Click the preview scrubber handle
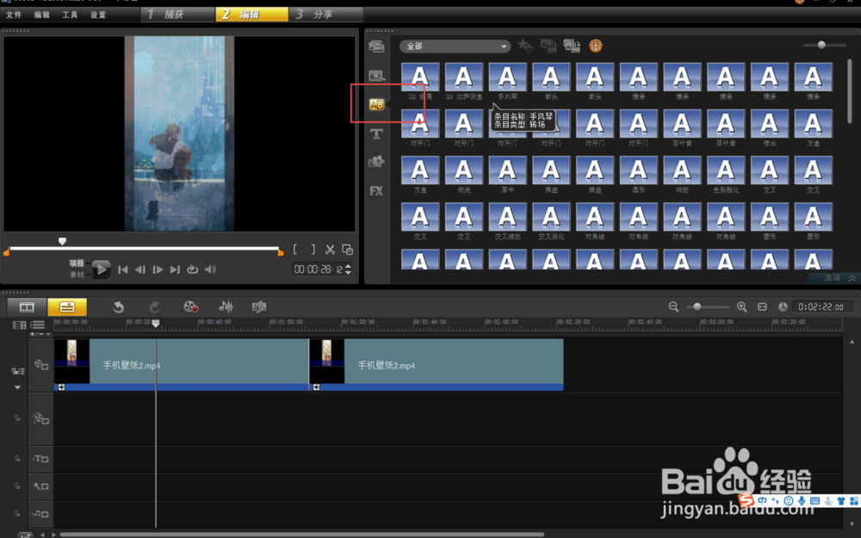This screenshot has width=861, height=538. (62, 242)
